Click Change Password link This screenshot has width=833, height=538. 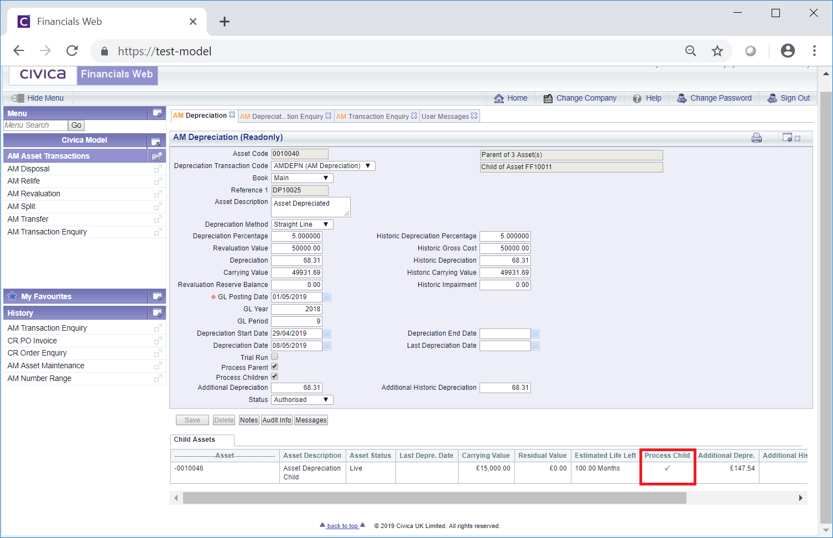click(715, 98)
